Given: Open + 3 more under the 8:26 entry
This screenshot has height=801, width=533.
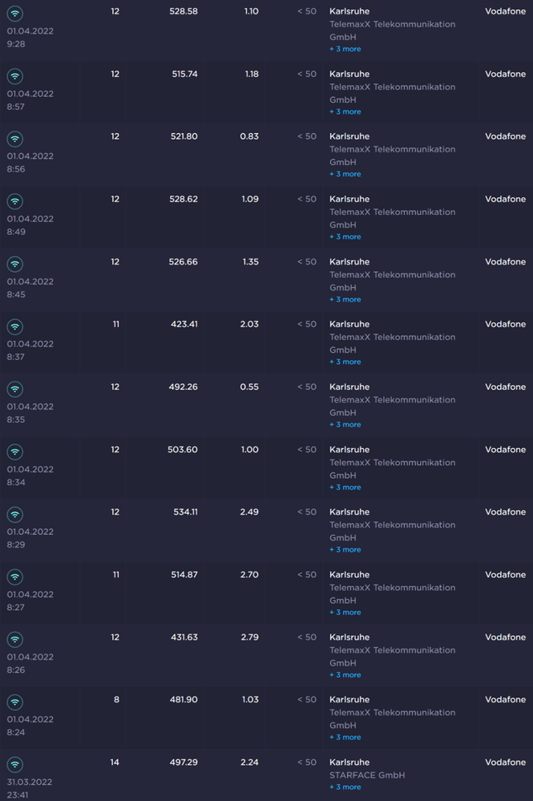Looking at the screenshot, I should (345, 674).
